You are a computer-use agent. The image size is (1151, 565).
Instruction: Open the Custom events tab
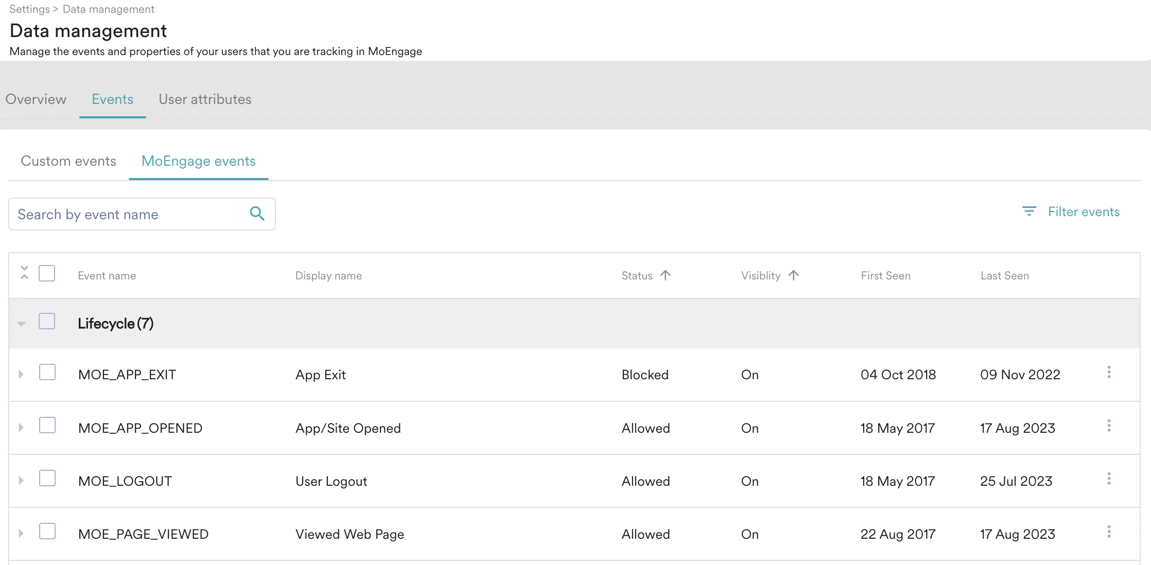pyautogui.click(x=68, y=161)
